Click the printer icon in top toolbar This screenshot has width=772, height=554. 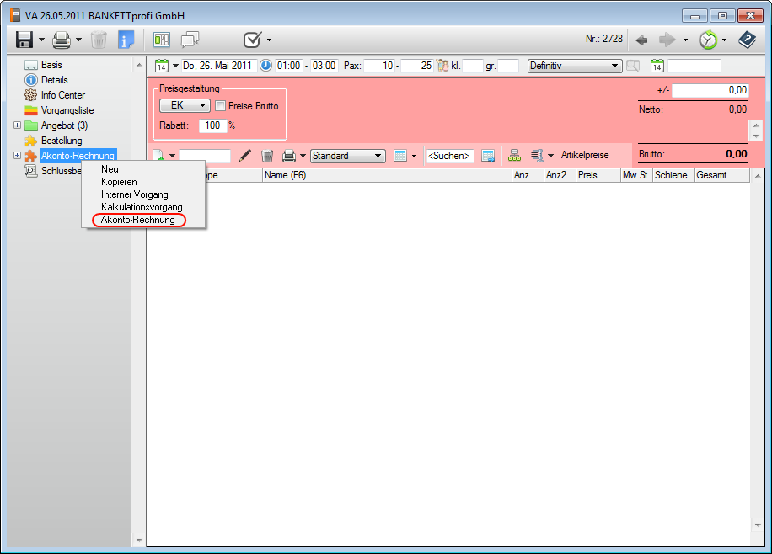coord(62,40)
